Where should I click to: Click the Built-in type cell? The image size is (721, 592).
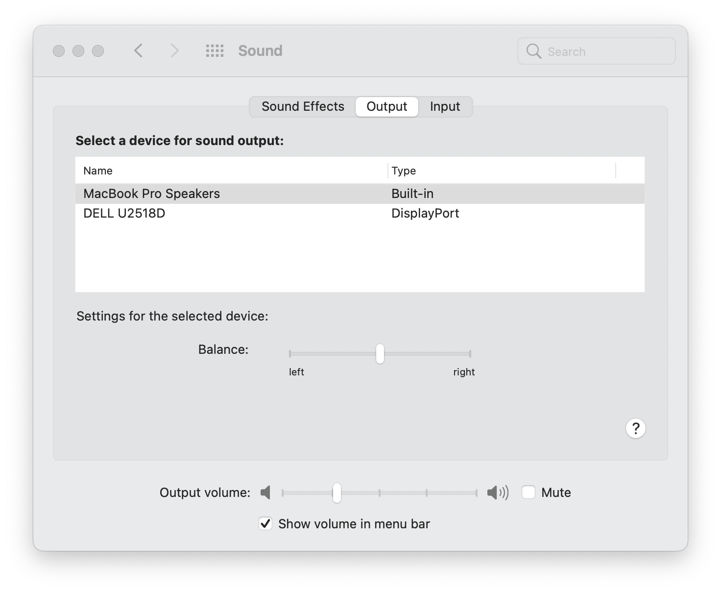pos(412,194)
